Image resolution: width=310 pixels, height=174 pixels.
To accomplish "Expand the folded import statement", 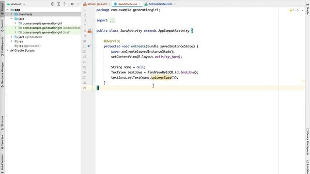I will [x=112, y=20].
